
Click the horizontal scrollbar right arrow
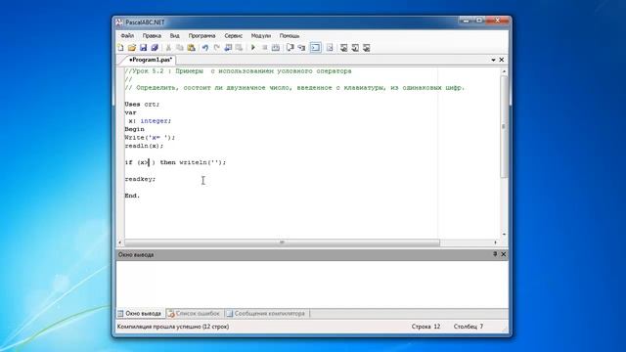click(x=496, y=242)
